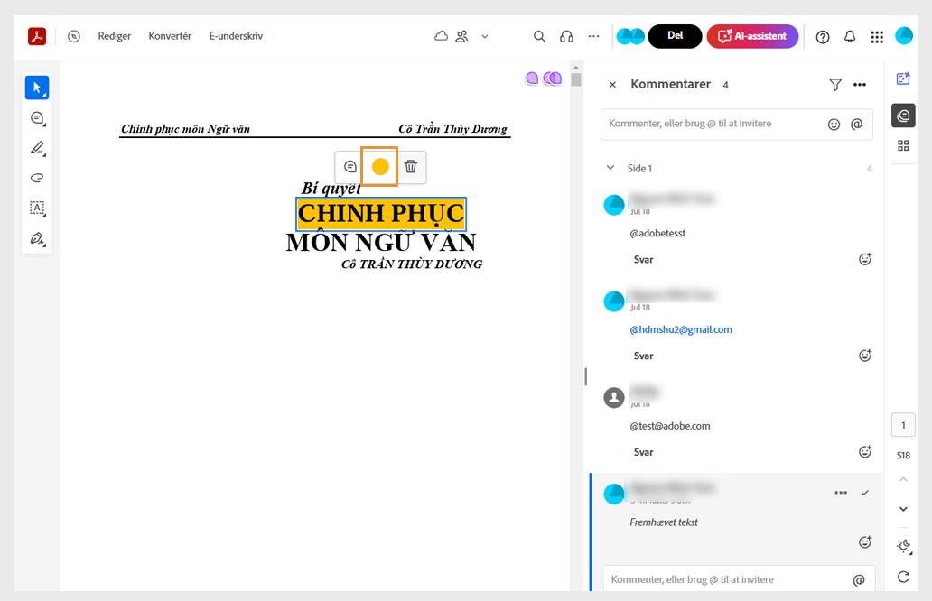Open page thumbnails grid icon in right rail
Viewport: 932px width, 601px height.
tap(903, 145)
